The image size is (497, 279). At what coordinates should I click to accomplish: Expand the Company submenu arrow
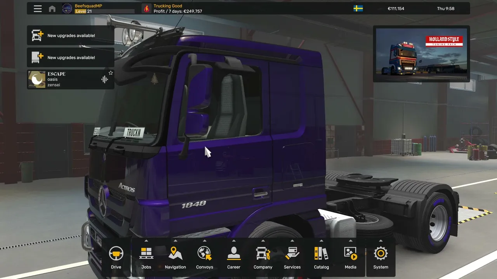(x=263, y=240)
